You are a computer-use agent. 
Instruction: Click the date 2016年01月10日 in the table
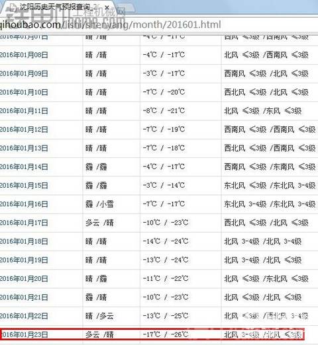tap(24, 92)
